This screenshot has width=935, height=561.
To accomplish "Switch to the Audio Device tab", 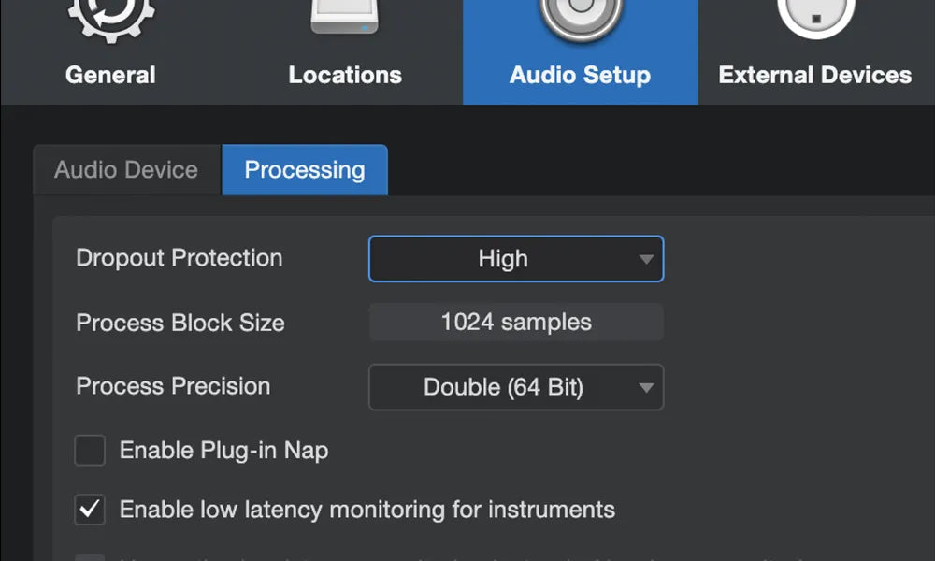I will [x=124, y=169].
